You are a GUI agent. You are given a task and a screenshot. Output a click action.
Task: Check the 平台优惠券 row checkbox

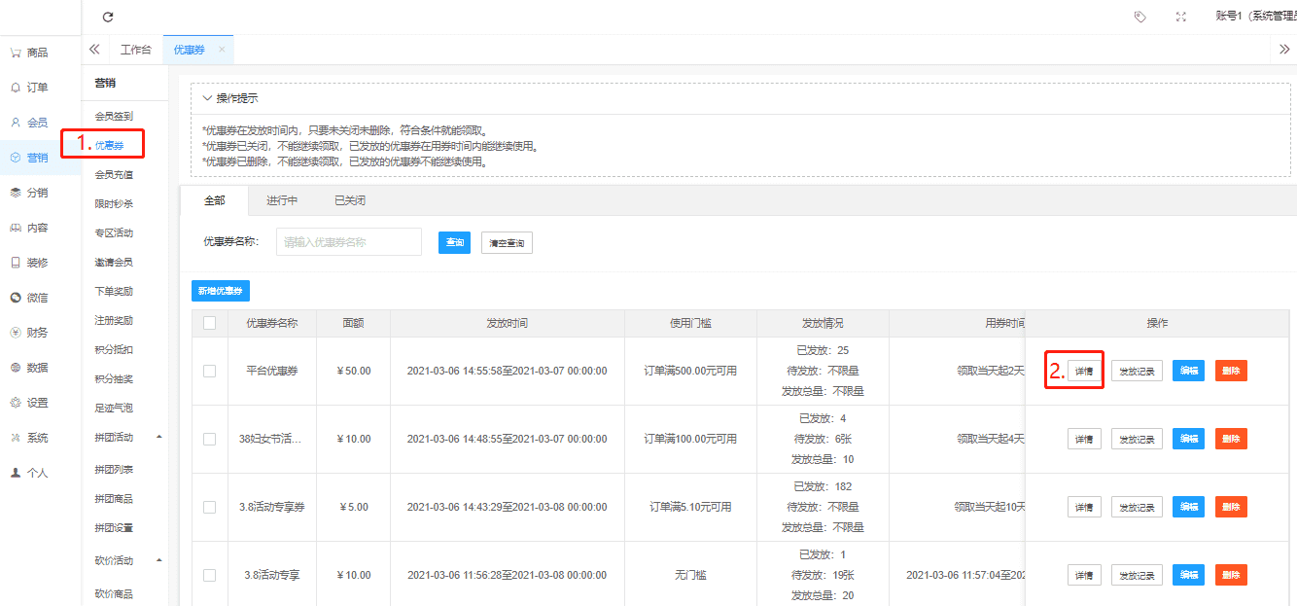(209, 371)
